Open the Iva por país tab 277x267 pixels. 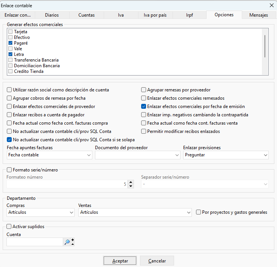[x=155, y=15]
